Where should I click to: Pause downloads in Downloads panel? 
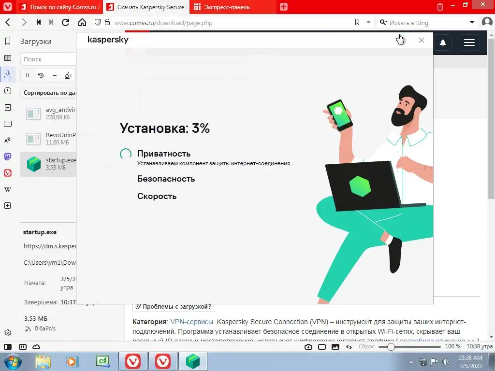pos(28,75)
